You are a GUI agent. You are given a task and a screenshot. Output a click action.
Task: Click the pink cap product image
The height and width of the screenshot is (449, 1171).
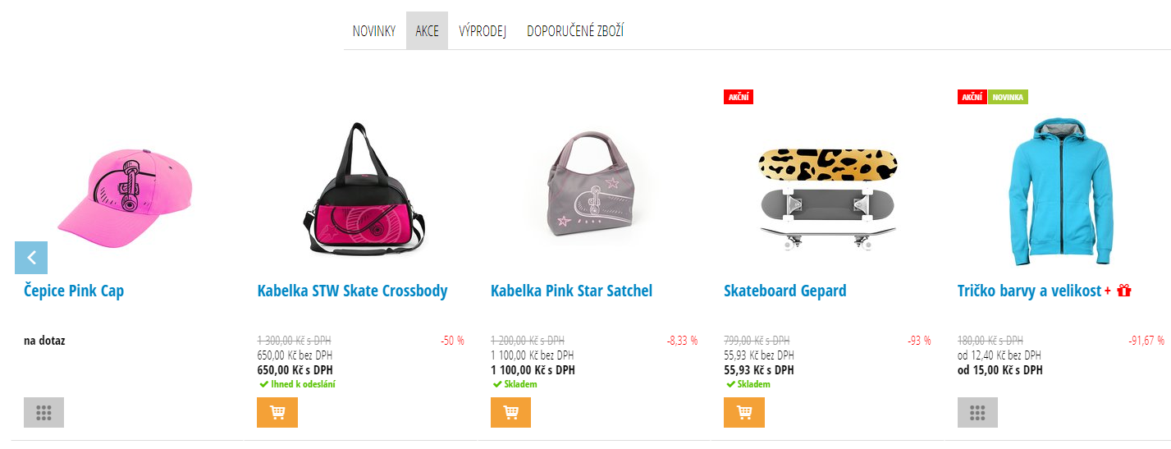(126, 199)
